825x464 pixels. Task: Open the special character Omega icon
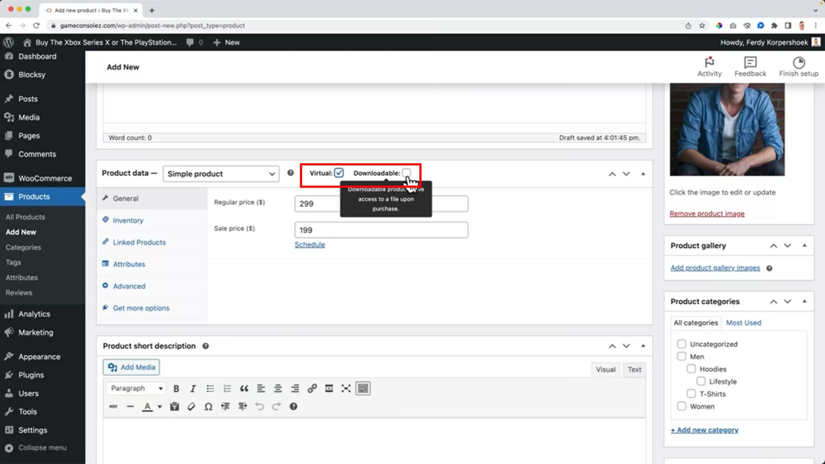208,406
